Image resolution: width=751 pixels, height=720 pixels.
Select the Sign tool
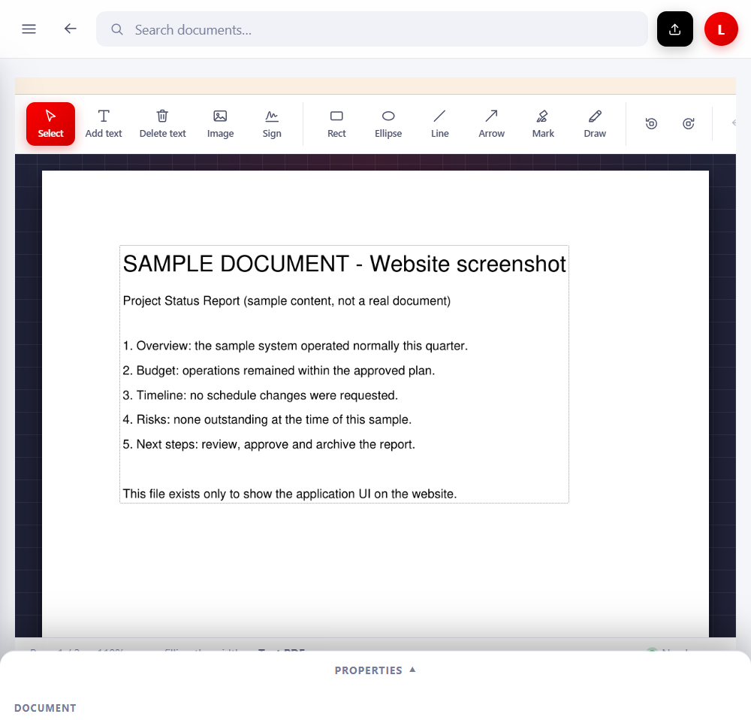pyautogui.click(x=272, y=124)
